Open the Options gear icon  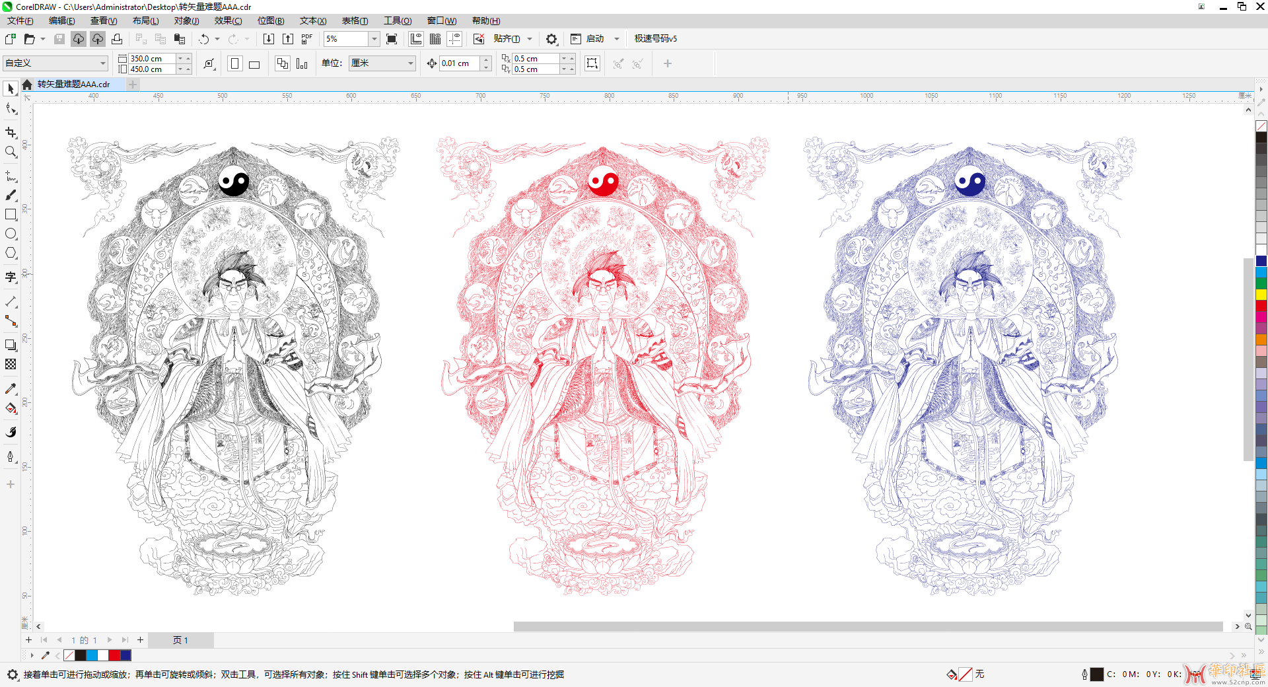pos(551,39)
